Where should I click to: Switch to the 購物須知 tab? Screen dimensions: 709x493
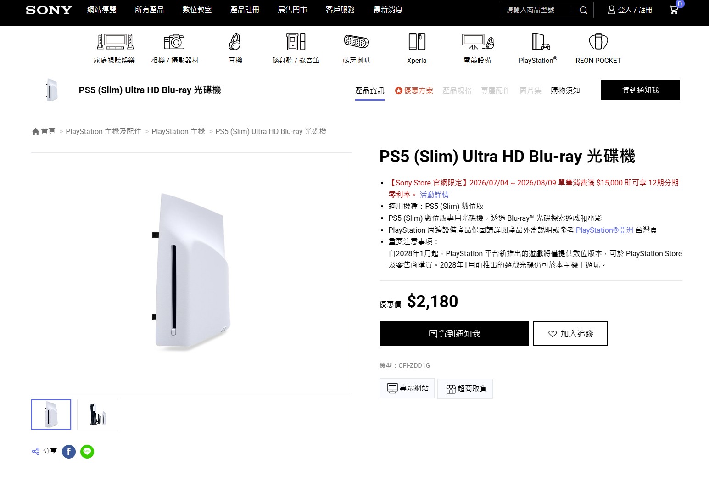pyautogui.click(x=565, y=90)
